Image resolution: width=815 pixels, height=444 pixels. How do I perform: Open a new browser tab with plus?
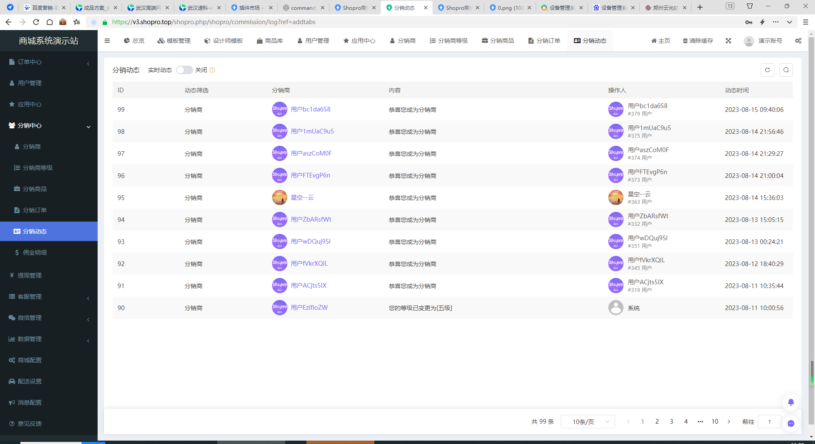coord(700,7)
